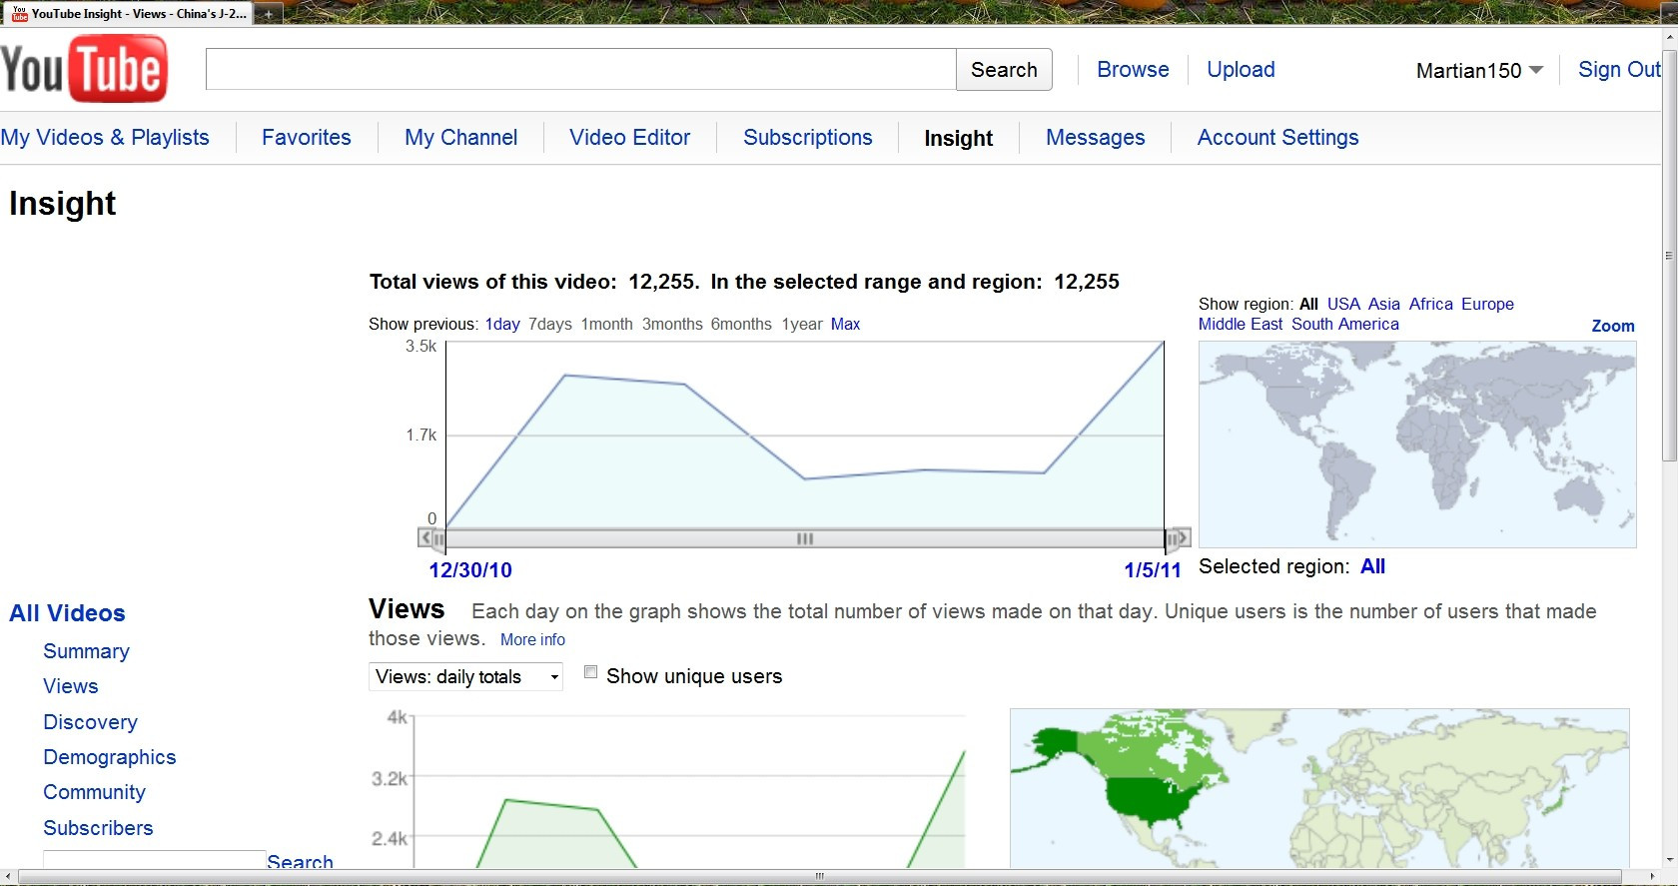The width and height of the screenshot is (1678, 886).
Task: Filter region to South America
Action: pos(1345,325)
